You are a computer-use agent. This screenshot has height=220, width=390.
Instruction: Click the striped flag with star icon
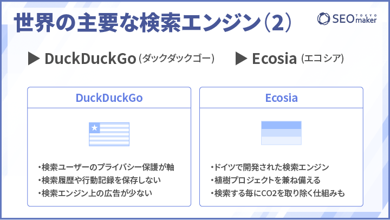click(109, 134)
